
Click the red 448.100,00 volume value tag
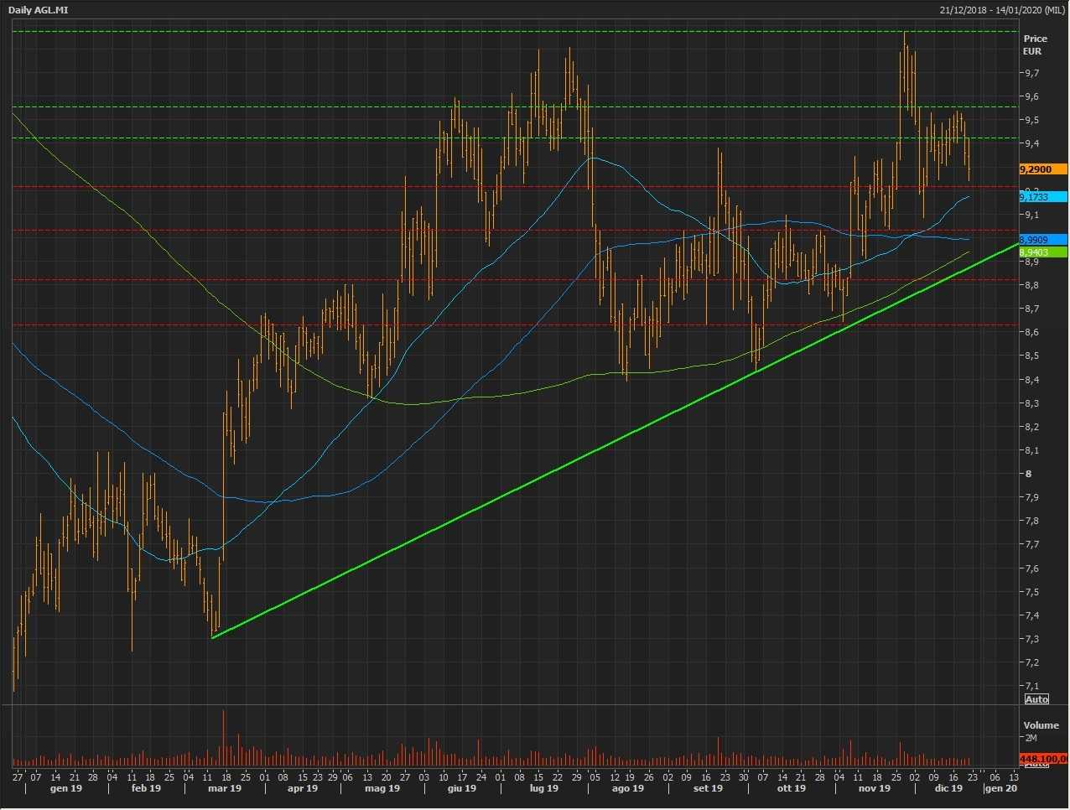point(1042,759)
